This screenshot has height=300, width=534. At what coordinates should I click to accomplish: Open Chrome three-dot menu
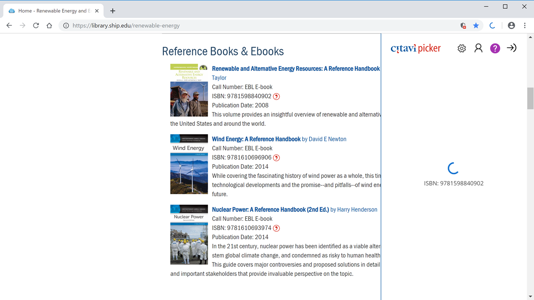pyautogui.click(x=525, y=25)
